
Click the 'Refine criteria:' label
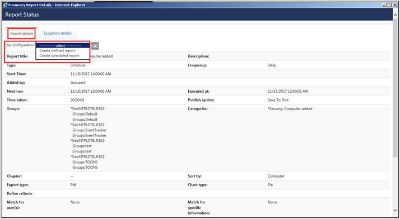[20, 193]
